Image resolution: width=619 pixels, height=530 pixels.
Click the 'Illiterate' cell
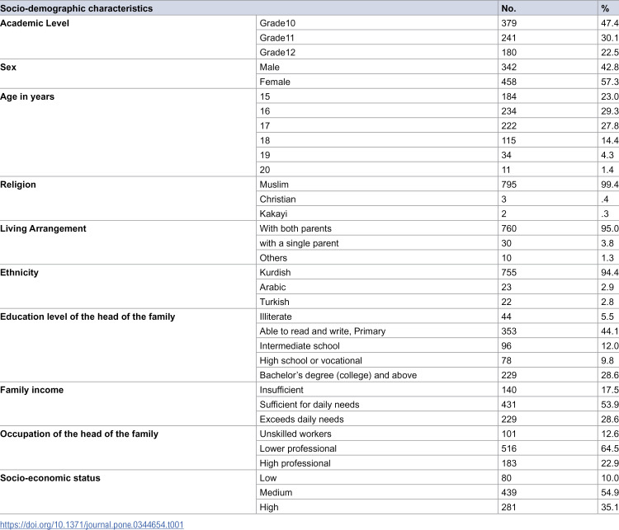pos(276,317)
